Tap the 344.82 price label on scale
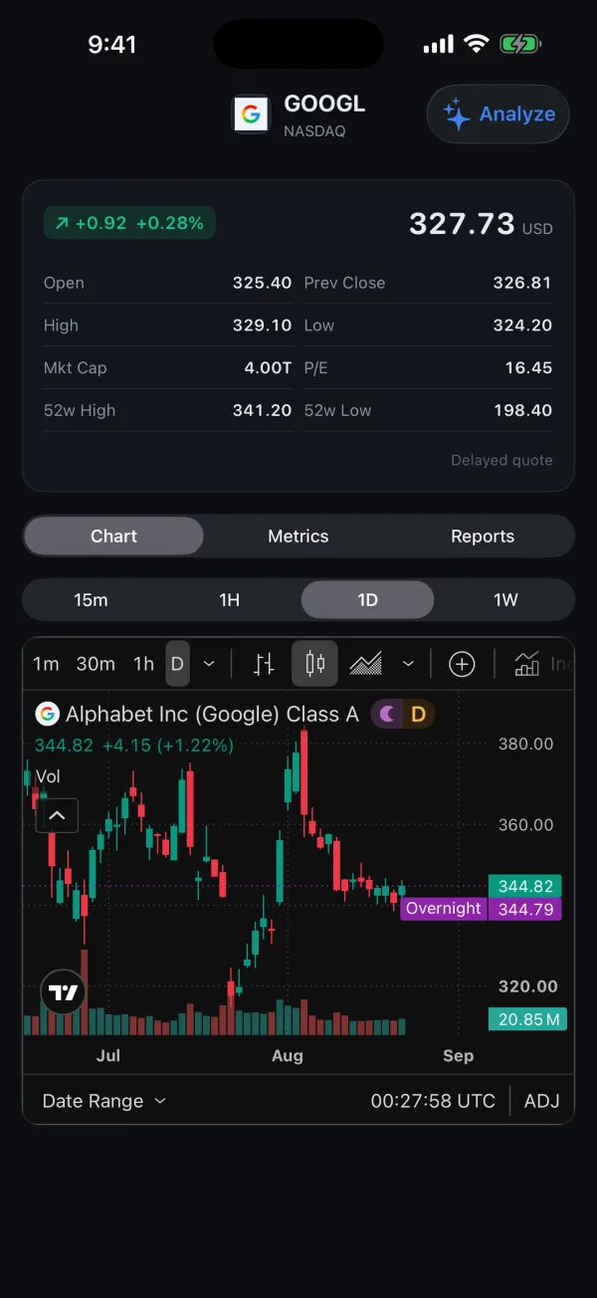This screenshot has height=1298, width=597. click(525, 886)
